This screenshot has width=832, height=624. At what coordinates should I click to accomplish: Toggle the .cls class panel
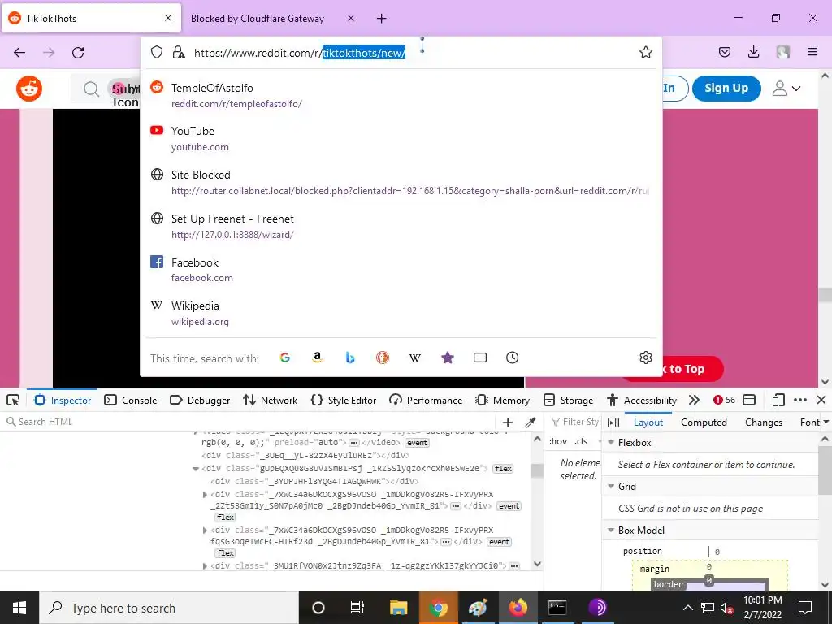coord(580,441)
